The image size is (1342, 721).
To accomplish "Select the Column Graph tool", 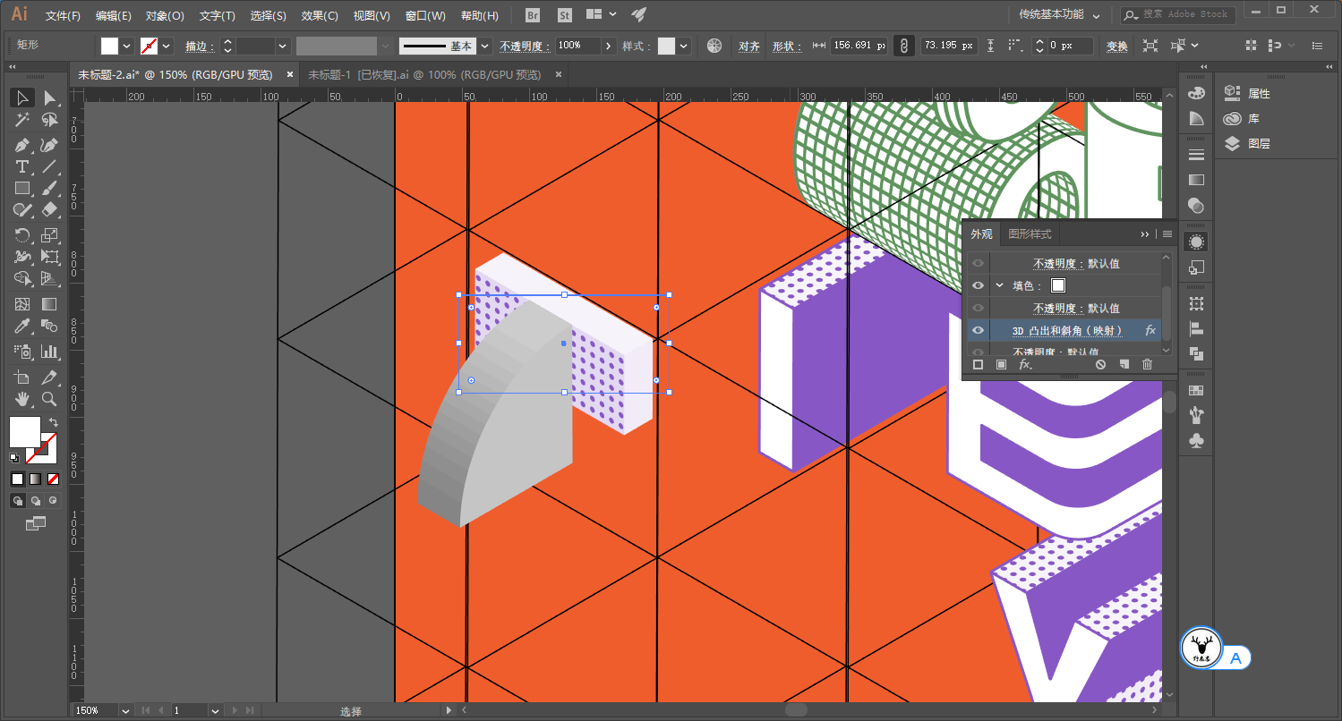I will [49, 352].
